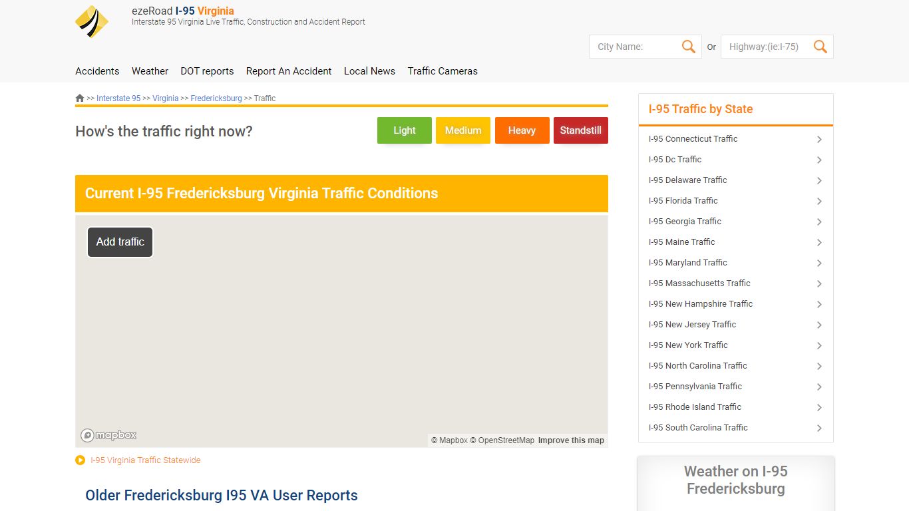Viewport: 909px width, 511px height.
Task: Report traffic as Standstill
Action: [581, 130]
